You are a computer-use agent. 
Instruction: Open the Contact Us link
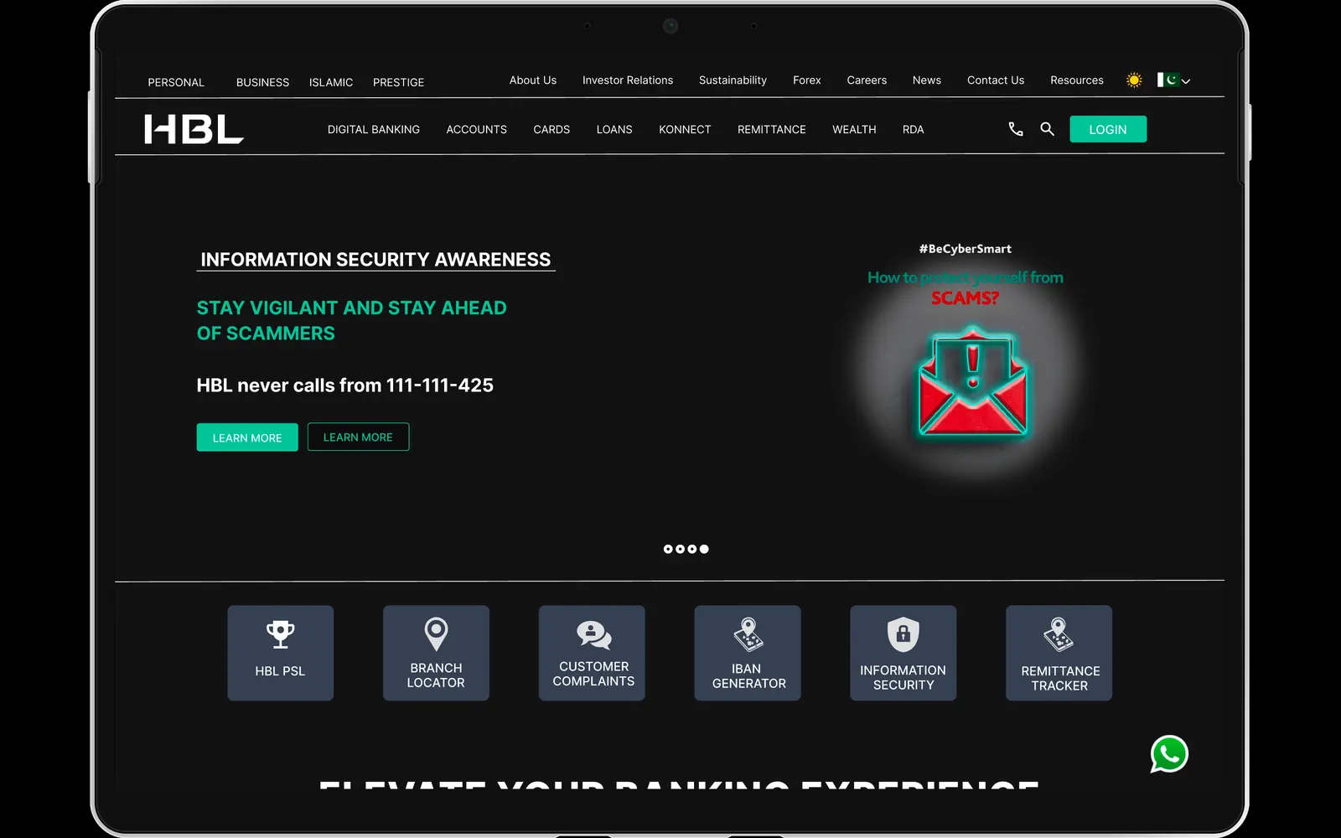996,80
